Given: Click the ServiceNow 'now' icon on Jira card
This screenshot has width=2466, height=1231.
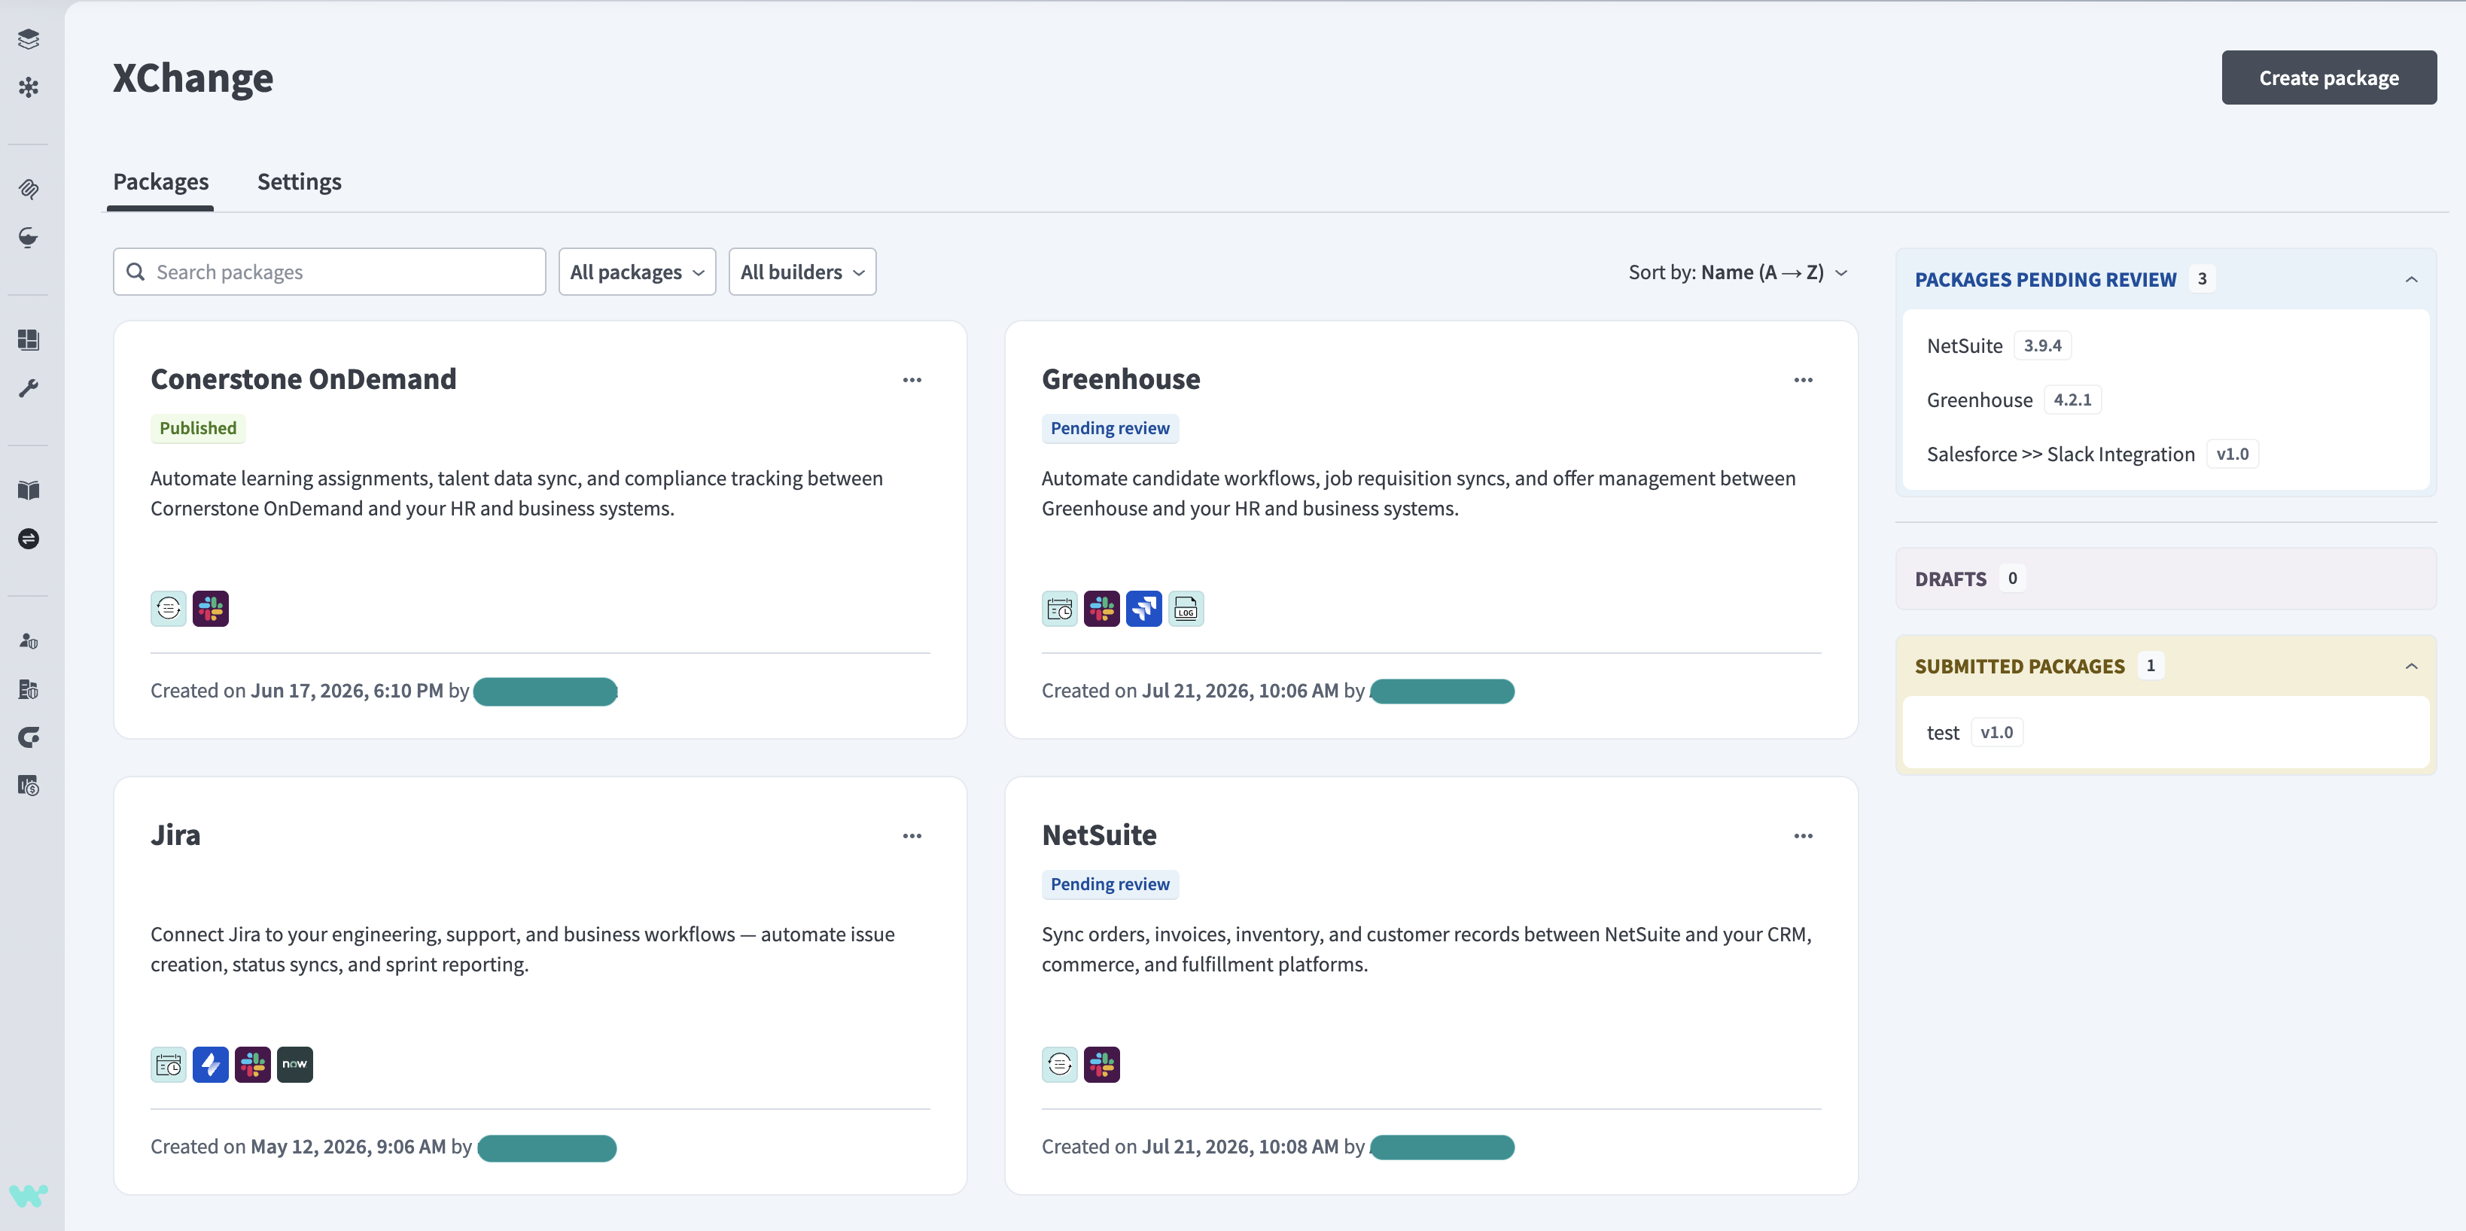Looking at the screenshot, I should pos(295,1065).
